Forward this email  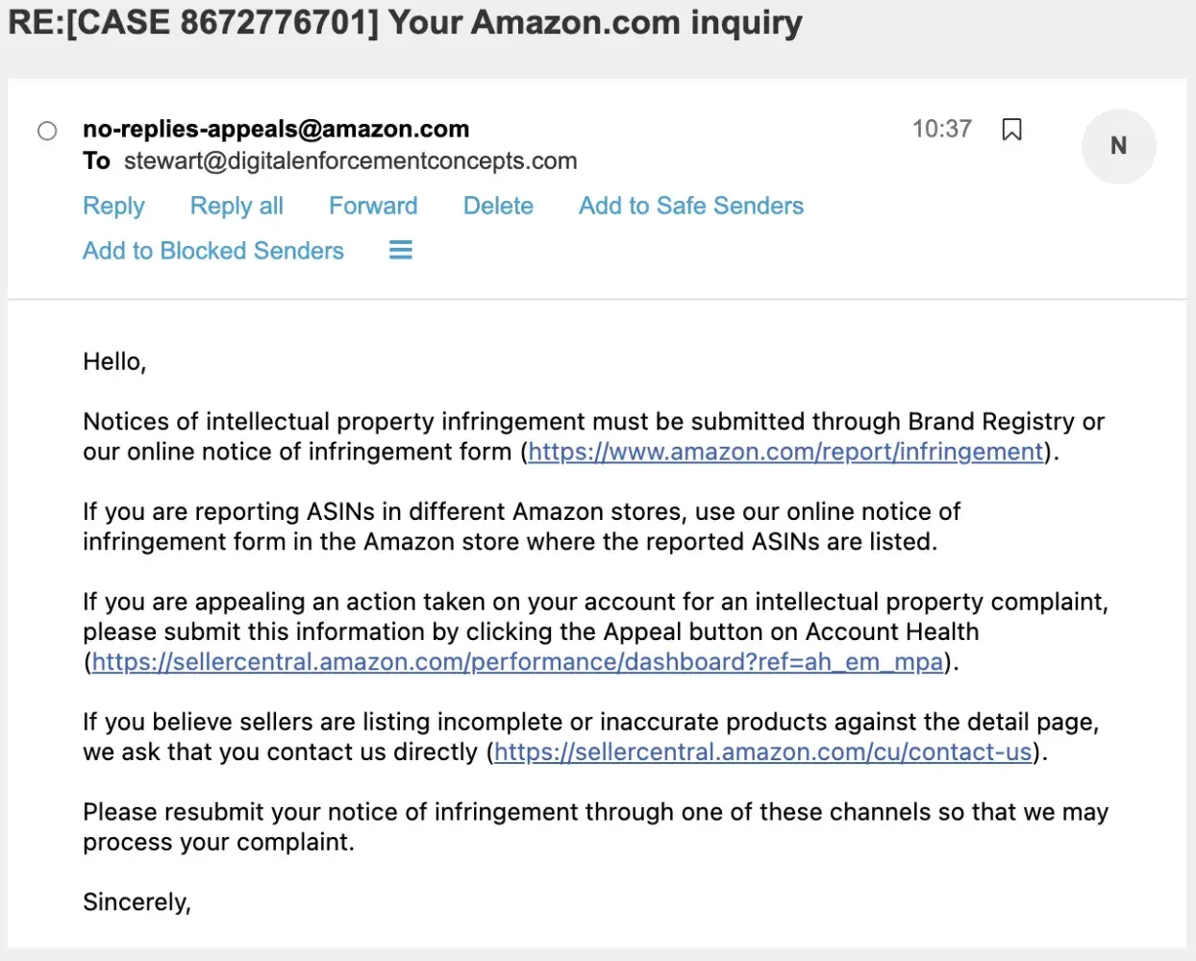373,206
